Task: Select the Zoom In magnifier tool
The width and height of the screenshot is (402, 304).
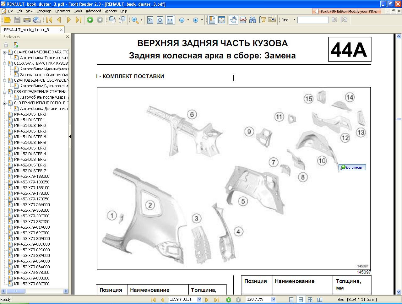Action: pos(135,20)
